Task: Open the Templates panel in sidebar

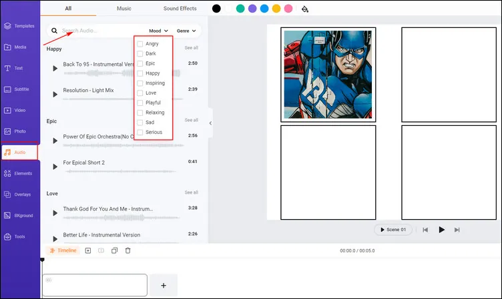Action: 19,26
